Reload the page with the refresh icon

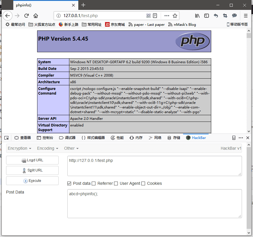click(x=26, y=16)
